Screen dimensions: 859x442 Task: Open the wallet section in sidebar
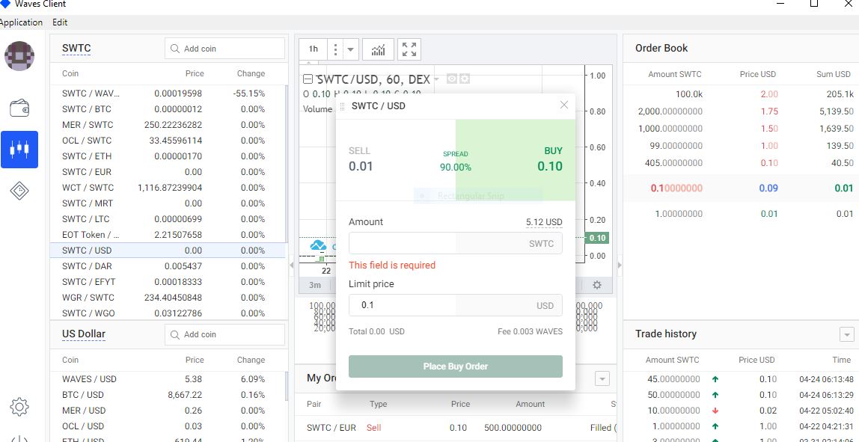coord(19,108)
